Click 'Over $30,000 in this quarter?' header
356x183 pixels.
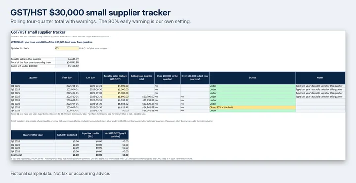click(168, 78)
